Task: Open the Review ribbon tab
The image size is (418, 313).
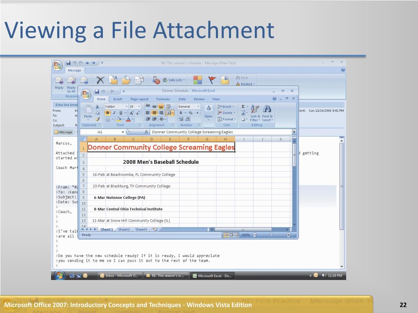Action: coord(199,99)
